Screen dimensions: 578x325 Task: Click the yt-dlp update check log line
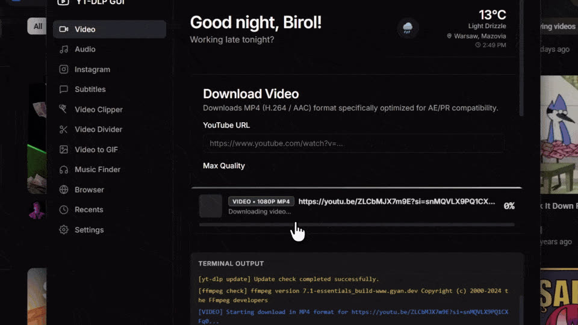tap(288, 279)
